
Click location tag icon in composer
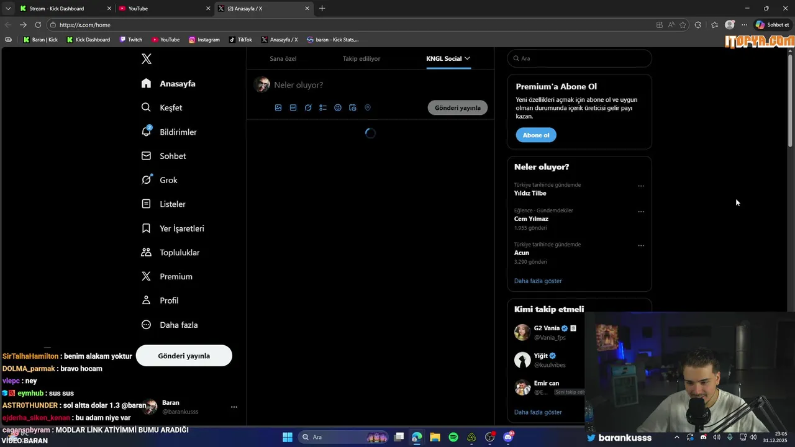(368, 107)
